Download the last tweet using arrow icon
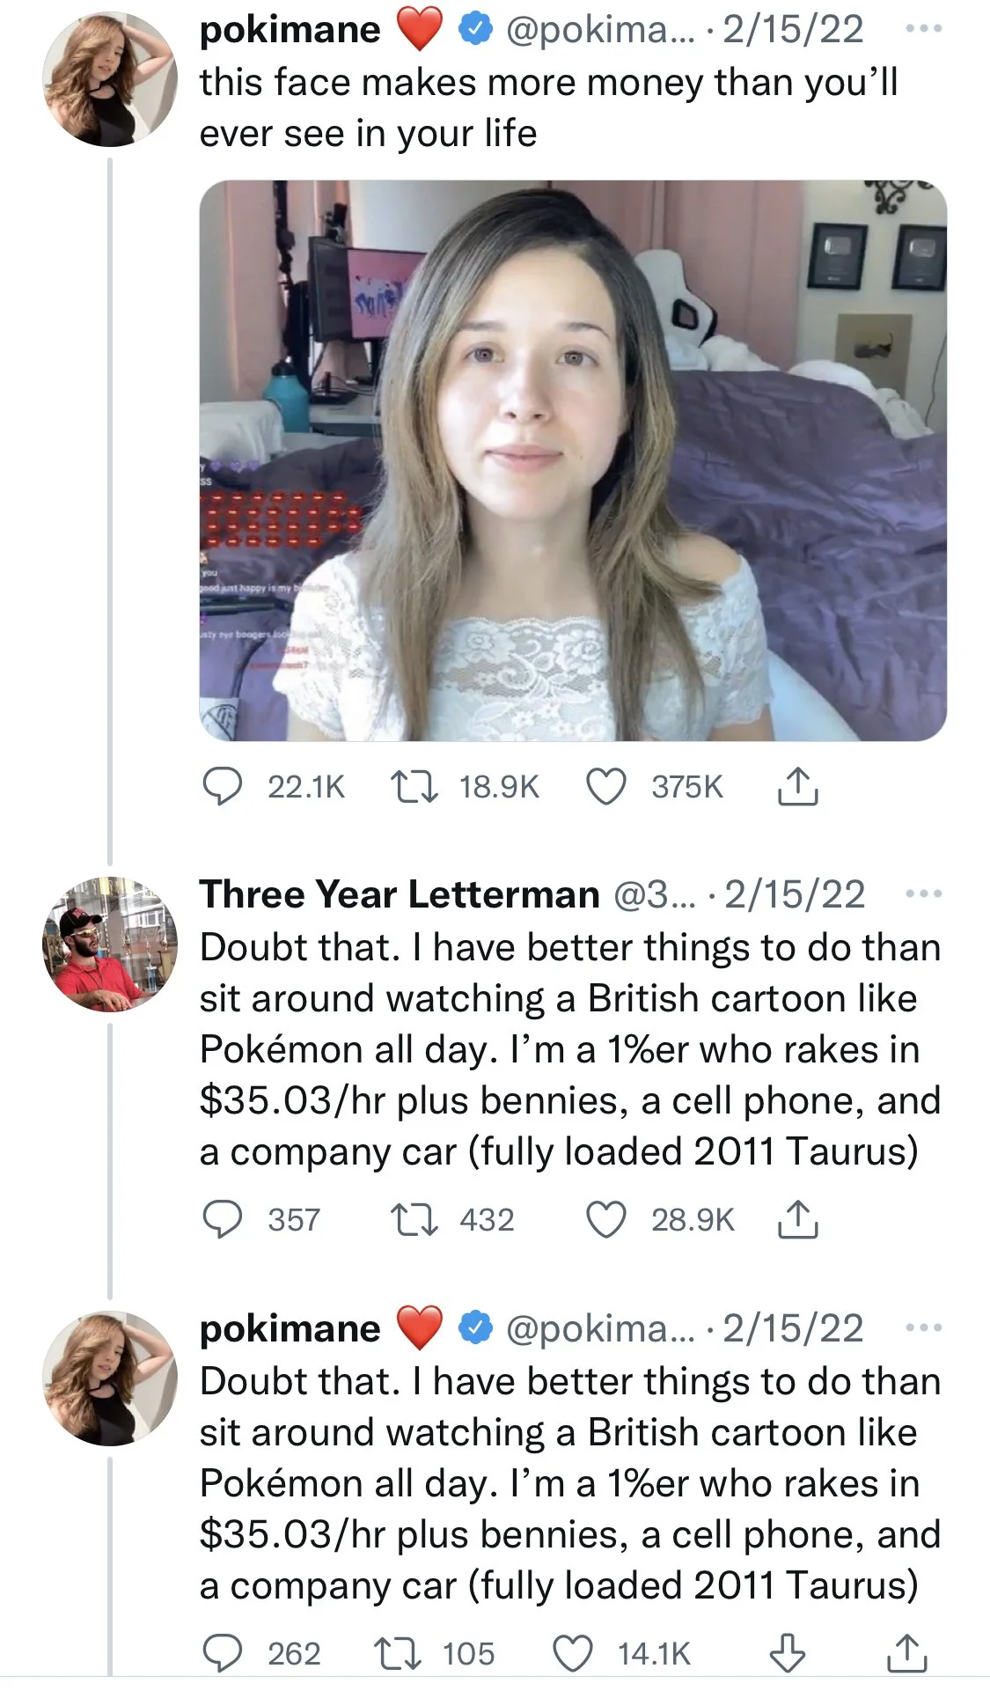This screenshot has height=1698, width=990. pos(787,1653)
